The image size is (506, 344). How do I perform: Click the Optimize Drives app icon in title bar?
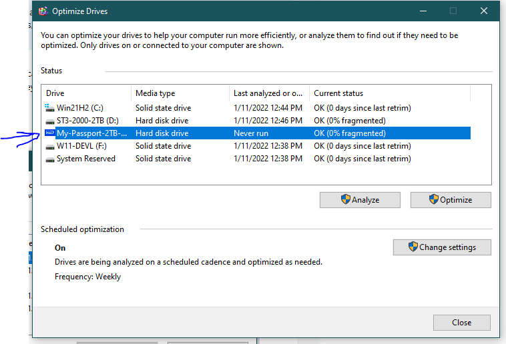tap(43, 11)
